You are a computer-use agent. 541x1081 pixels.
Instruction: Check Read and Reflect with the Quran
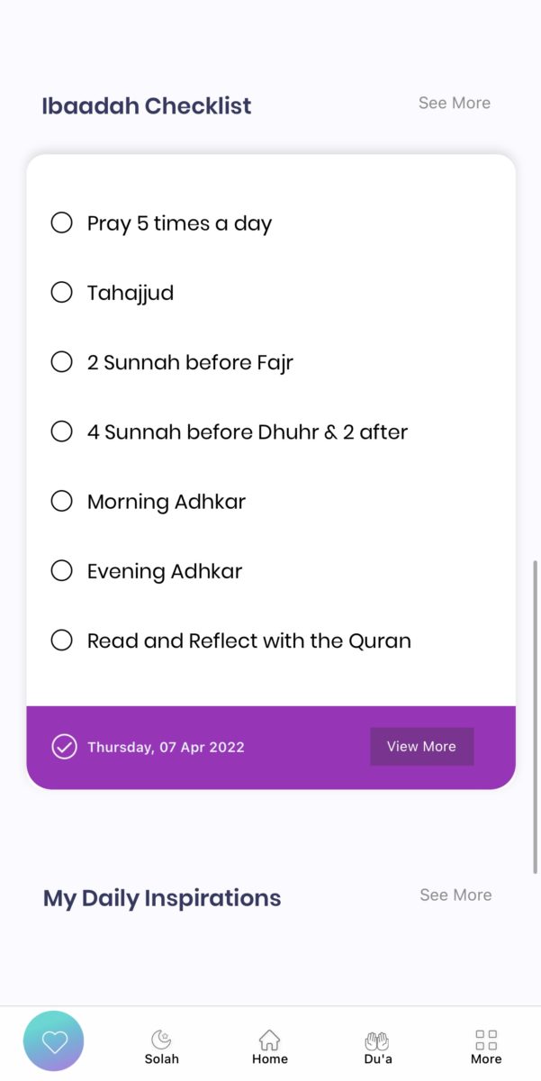(61, 640)
